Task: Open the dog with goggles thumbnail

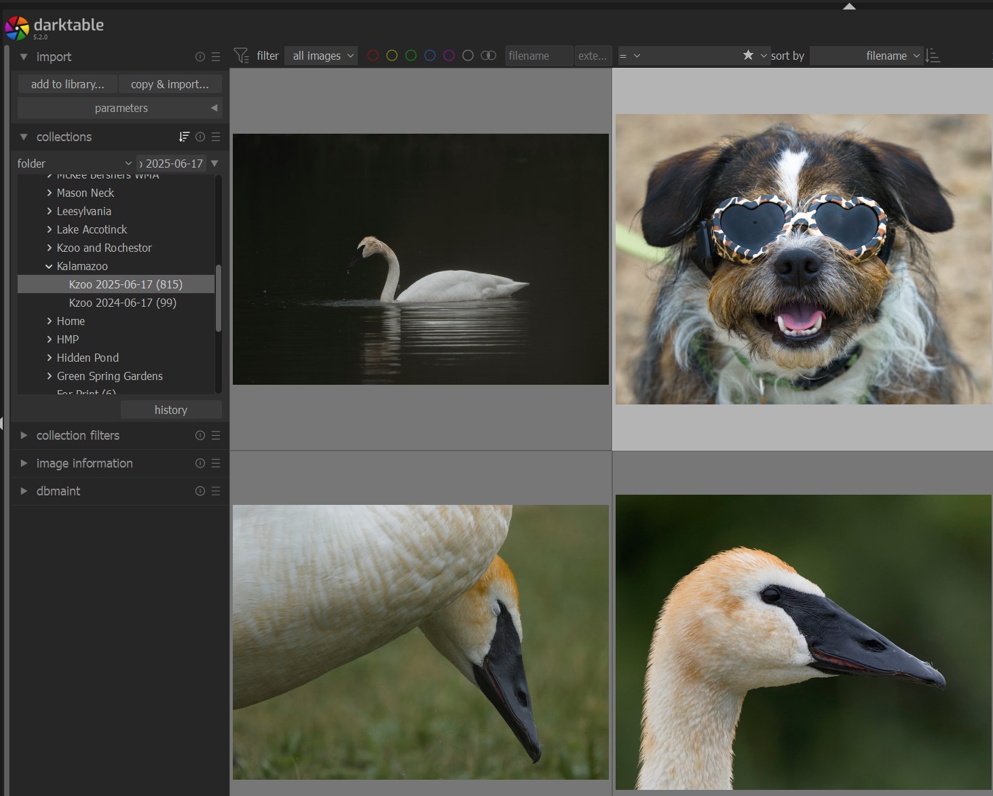Action: [x=803, y=259]
